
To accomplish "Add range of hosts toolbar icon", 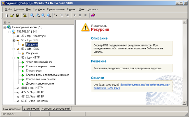I will click(x=38, y=15).
